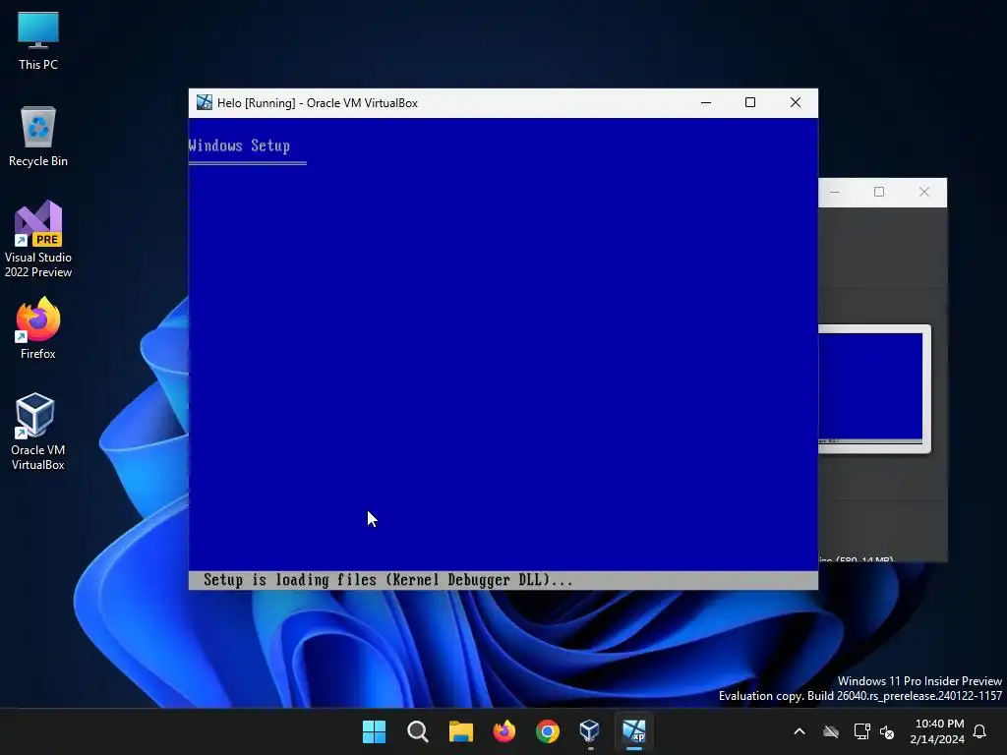Switch to VirtualBox Manager taskbar icon
The width and height of the screenshot is (1007, 755).
pos(590,731)
